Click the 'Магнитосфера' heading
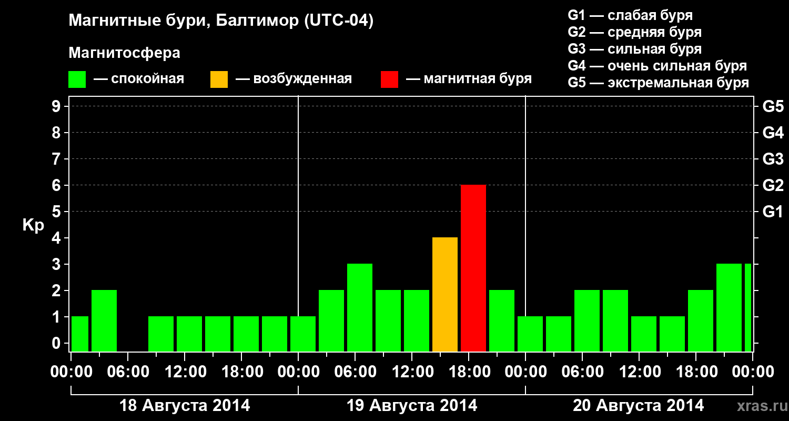Screen dimensions: 789x421 click(125, 53)
